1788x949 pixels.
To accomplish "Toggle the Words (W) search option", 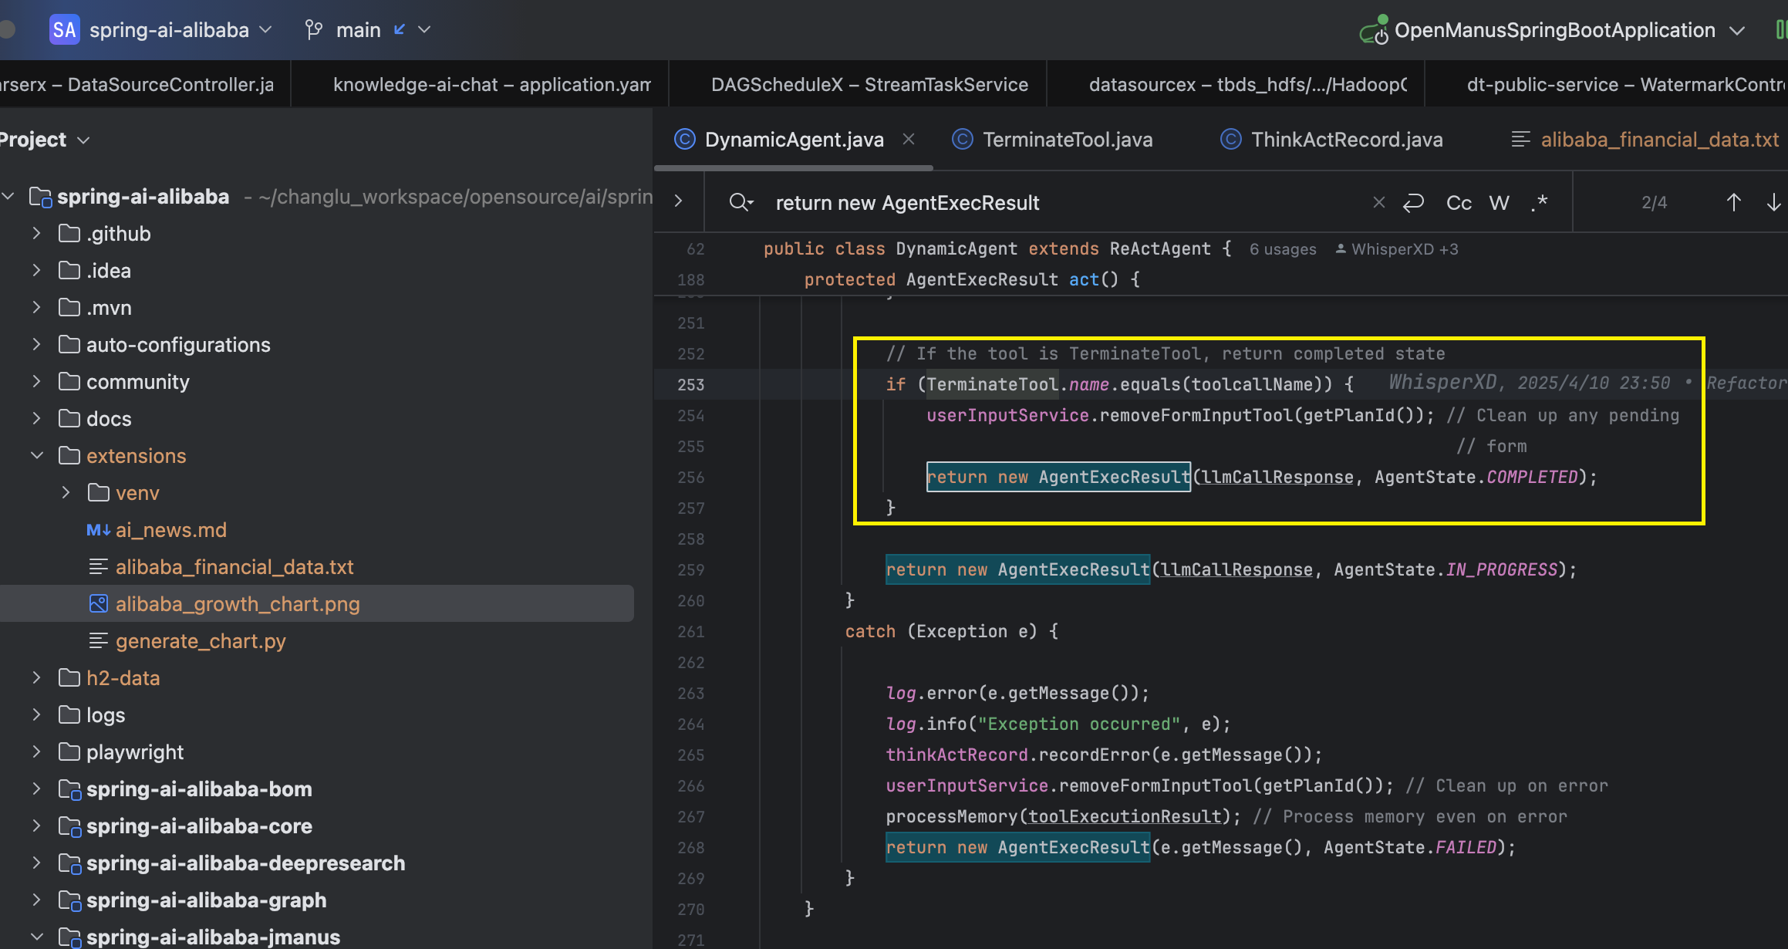I will (1499, 203).
